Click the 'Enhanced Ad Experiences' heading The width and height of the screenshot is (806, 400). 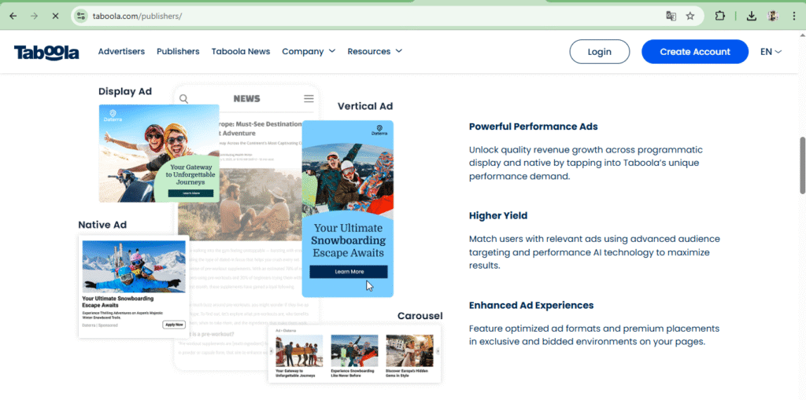[531, 305]
